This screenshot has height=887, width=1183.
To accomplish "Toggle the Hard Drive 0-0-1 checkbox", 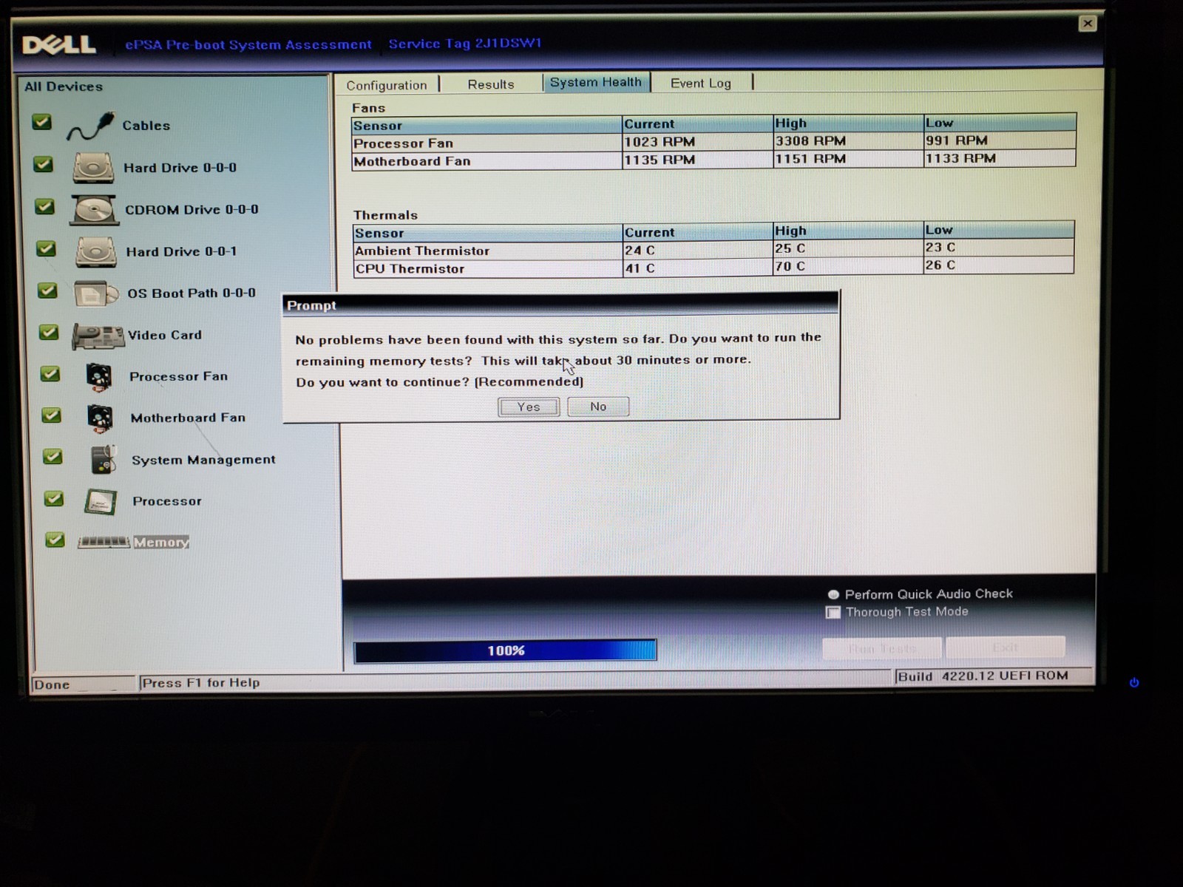I will (x=46, y=248).
